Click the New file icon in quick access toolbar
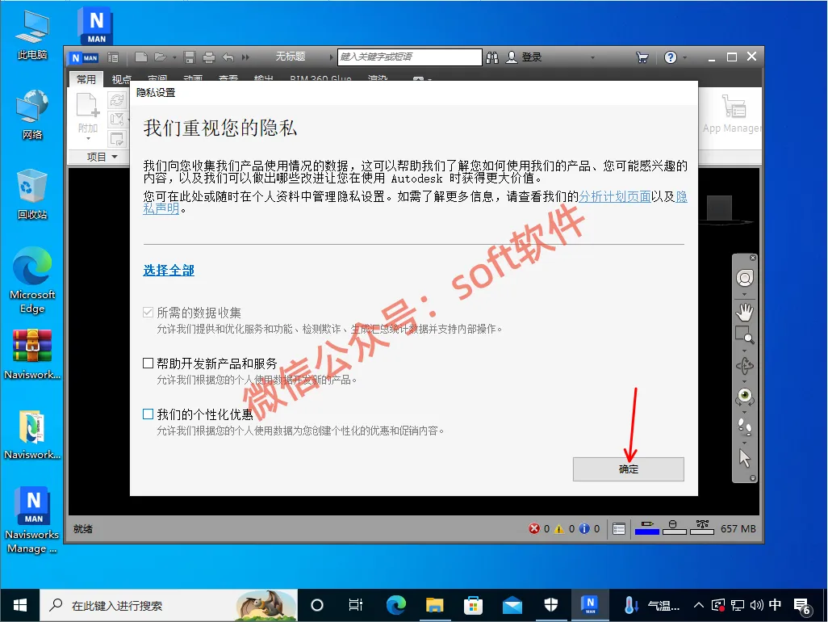 (140, 57)
